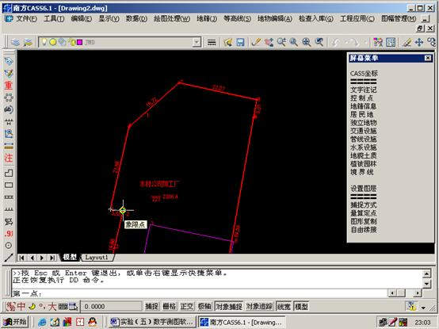Open the 绘图处理(W) menu
The height and width of the screenshot is (329, 439).
[x=172, y=19]
